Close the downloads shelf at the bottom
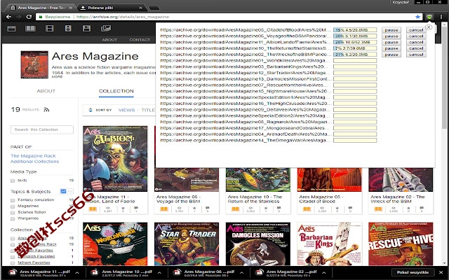449x280 pixels. (x=441, y=272)
